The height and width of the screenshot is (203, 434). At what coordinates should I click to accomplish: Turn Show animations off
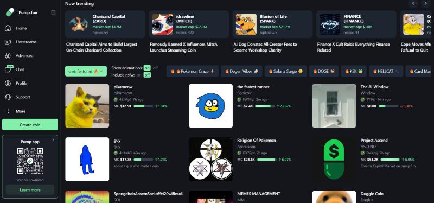click(x=155, y=68)
